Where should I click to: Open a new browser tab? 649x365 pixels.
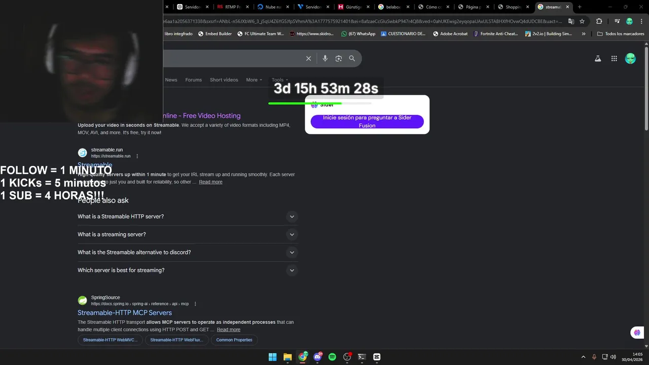(580, 7)
